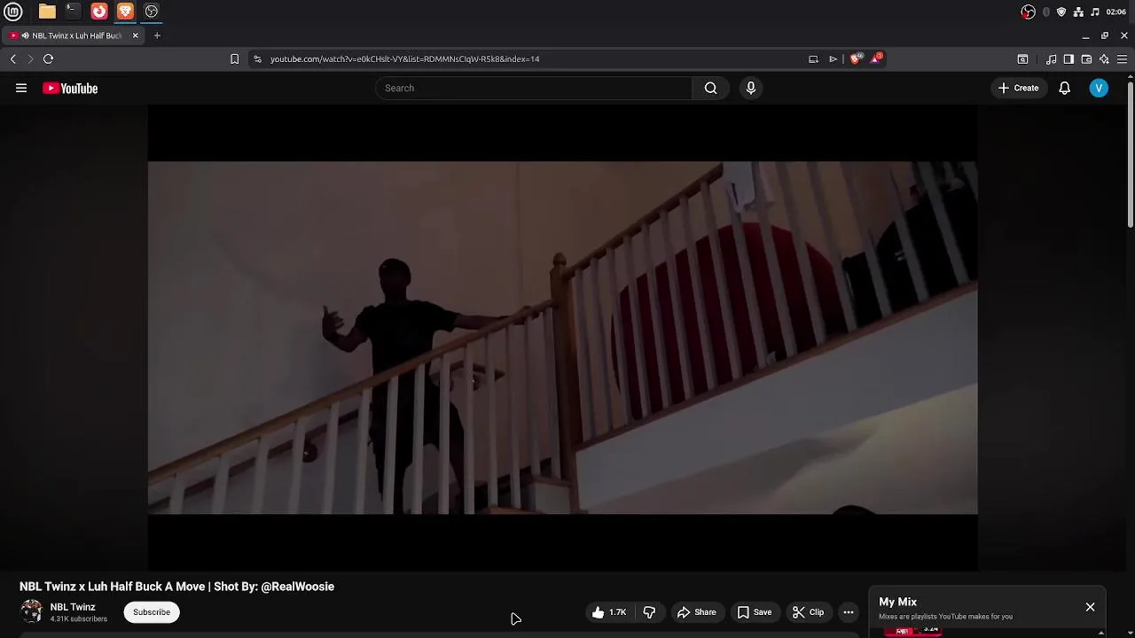Image resolution: width=1135 pixels, height=638 pixels.
Task: Click the YouTube search field
Action: coord(534,88)
